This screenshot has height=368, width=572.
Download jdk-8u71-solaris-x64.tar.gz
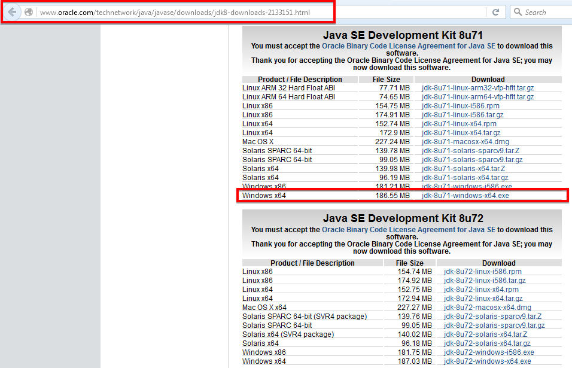click(x=465, y=178)
